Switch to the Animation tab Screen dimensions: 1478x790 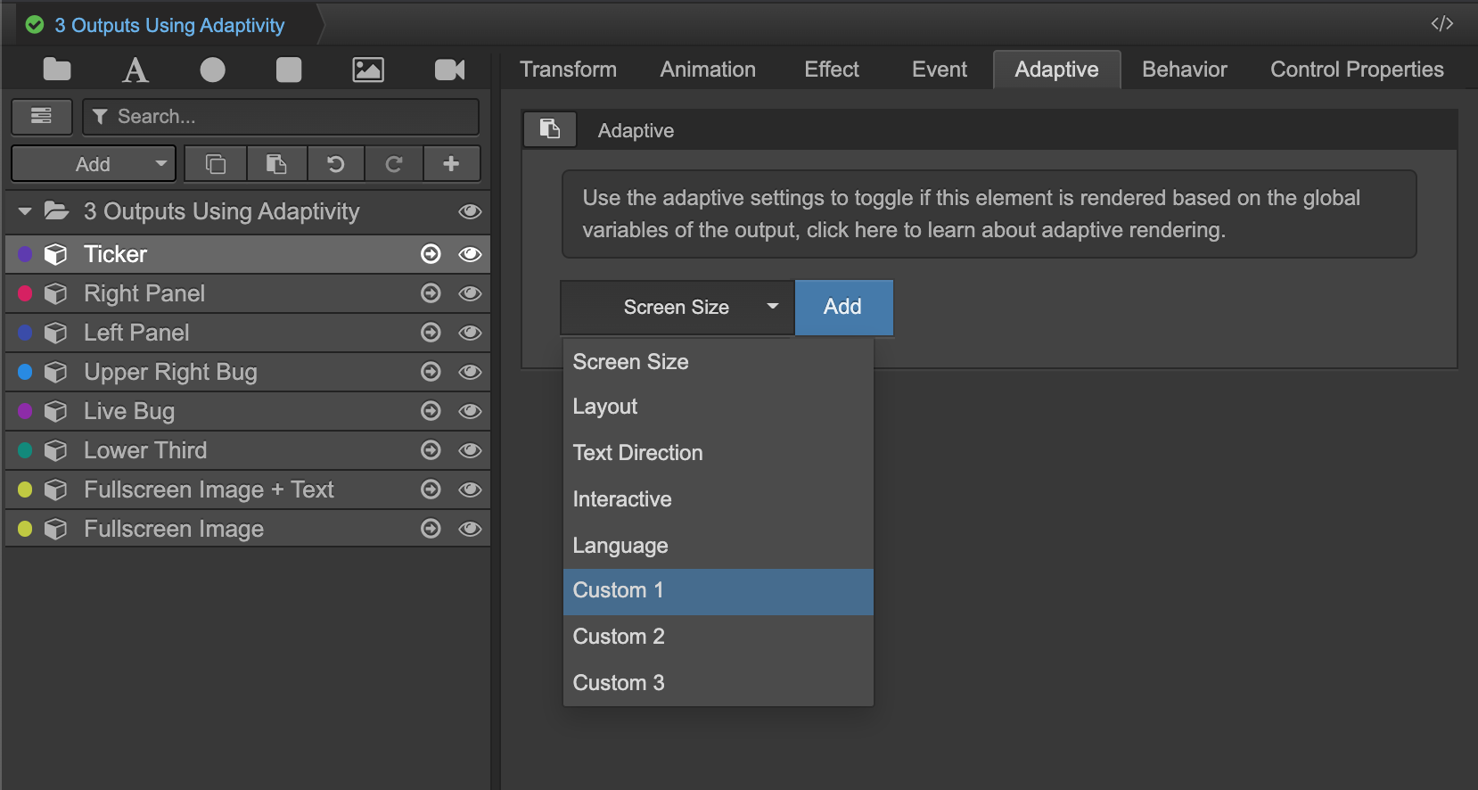pos(707,70)
